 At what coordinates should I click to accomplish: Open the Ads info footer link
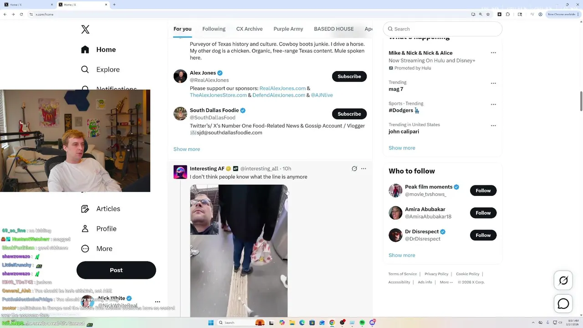click(x=425, y=282)
